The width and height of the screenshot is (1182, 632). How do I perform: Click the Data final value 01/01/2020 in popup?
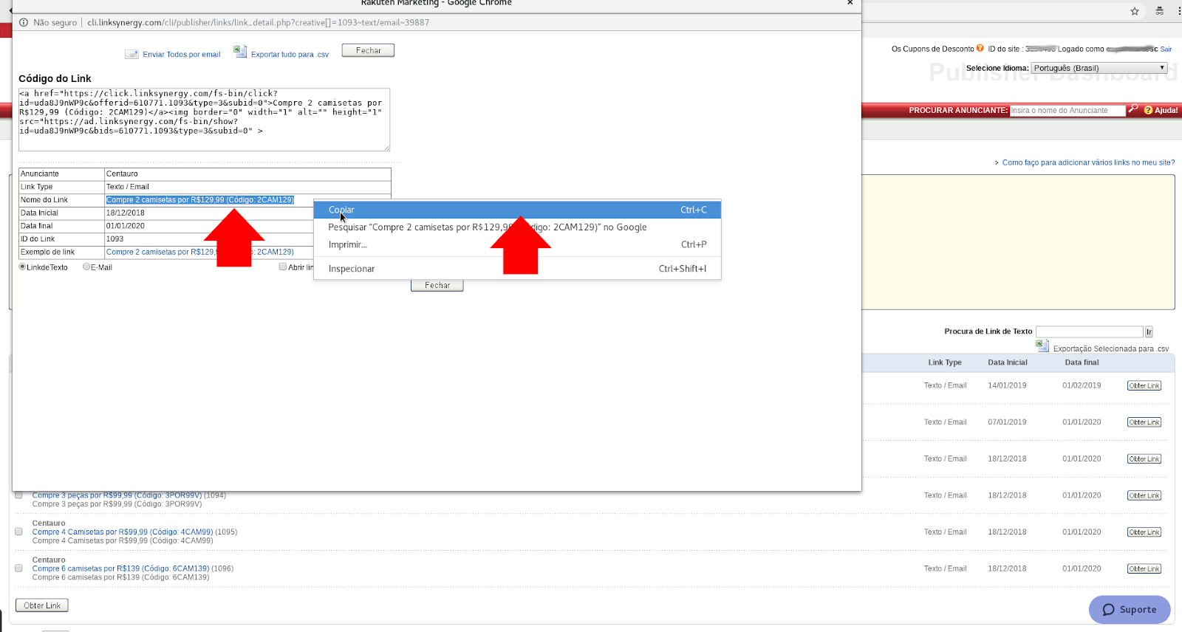(x=126, y=226)
